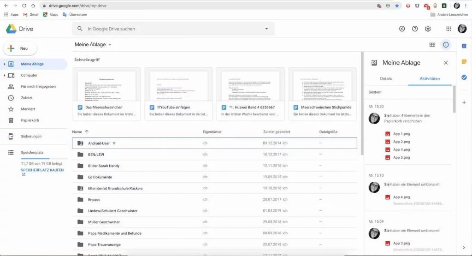Open Computer in the sidebar
The image size is (472, 256).
(x=29, y=75)
